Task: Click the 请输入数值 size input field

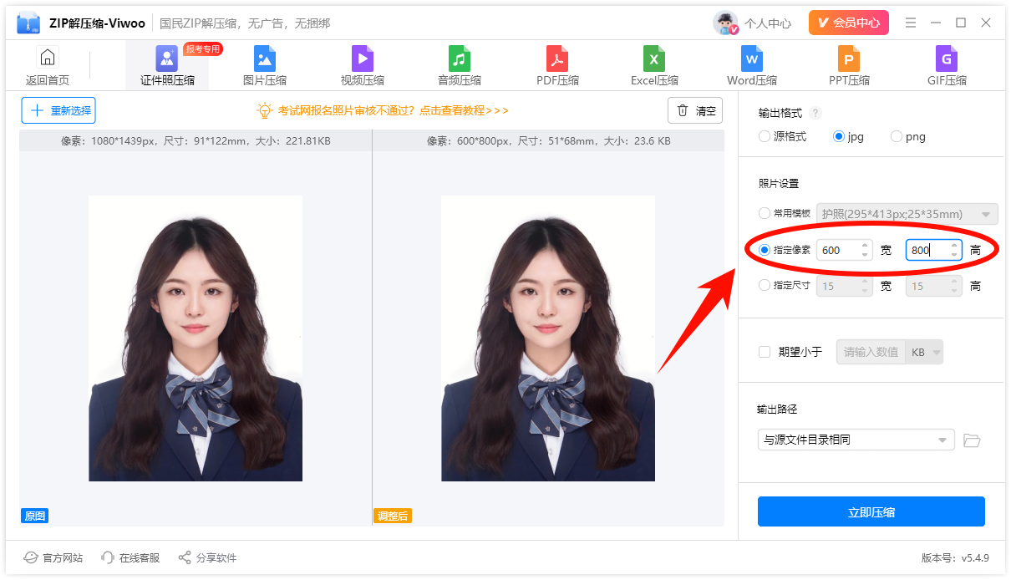Action: (871, 352)
